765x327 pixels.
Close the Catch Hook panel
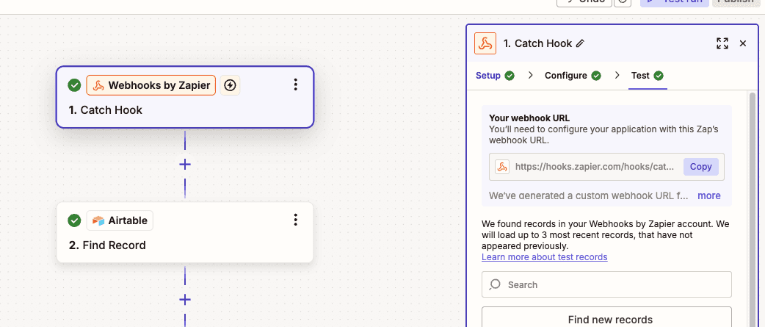(x=742, y=43)
